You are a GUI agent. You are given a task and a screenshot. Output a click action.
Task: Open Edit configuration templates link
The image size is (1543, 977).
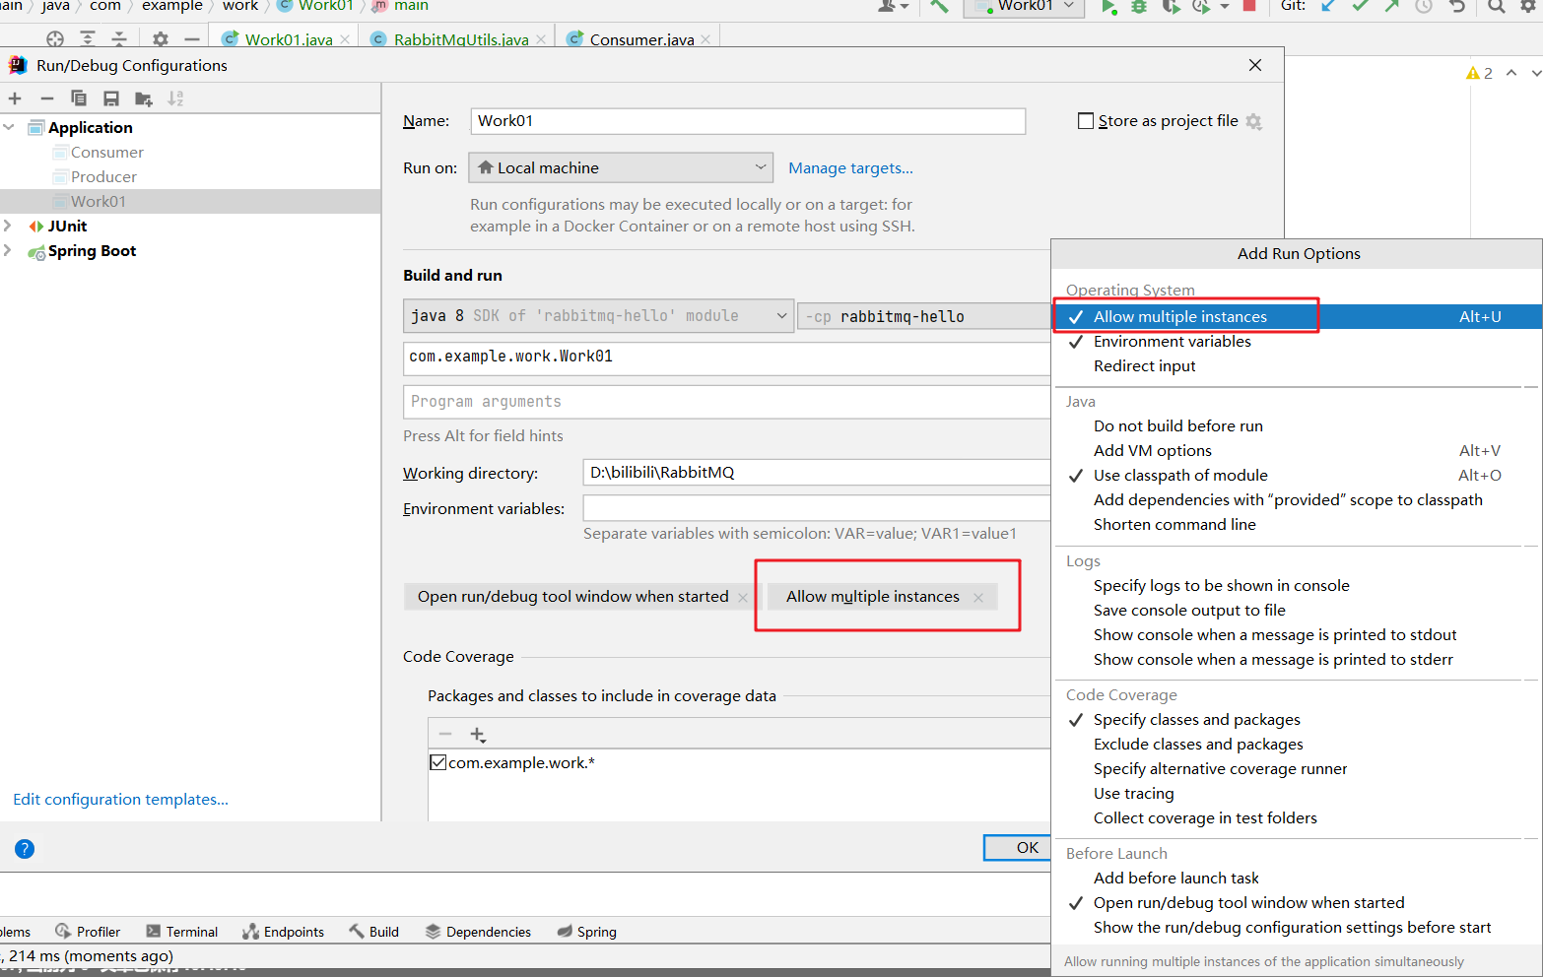(120, 799)
